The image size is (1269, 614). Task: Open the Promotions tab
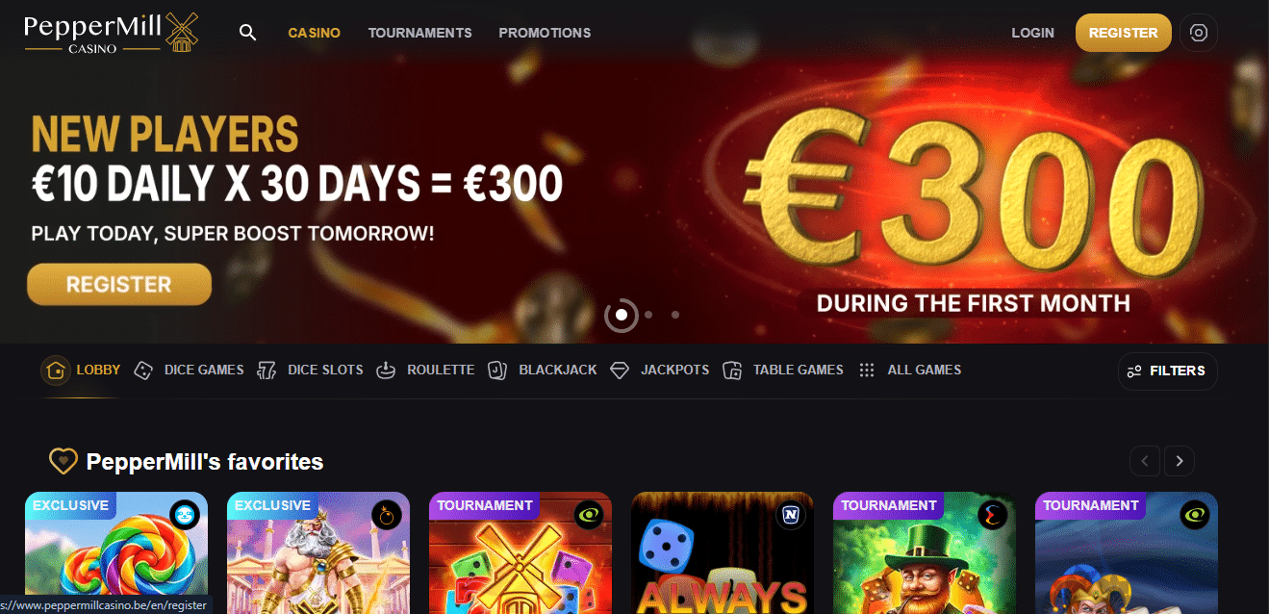click(545, 33)
